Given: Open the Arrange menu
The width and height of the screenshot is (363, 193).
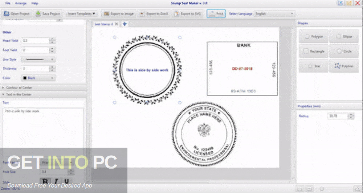Looking at the screenshot, I should point(21,3).
